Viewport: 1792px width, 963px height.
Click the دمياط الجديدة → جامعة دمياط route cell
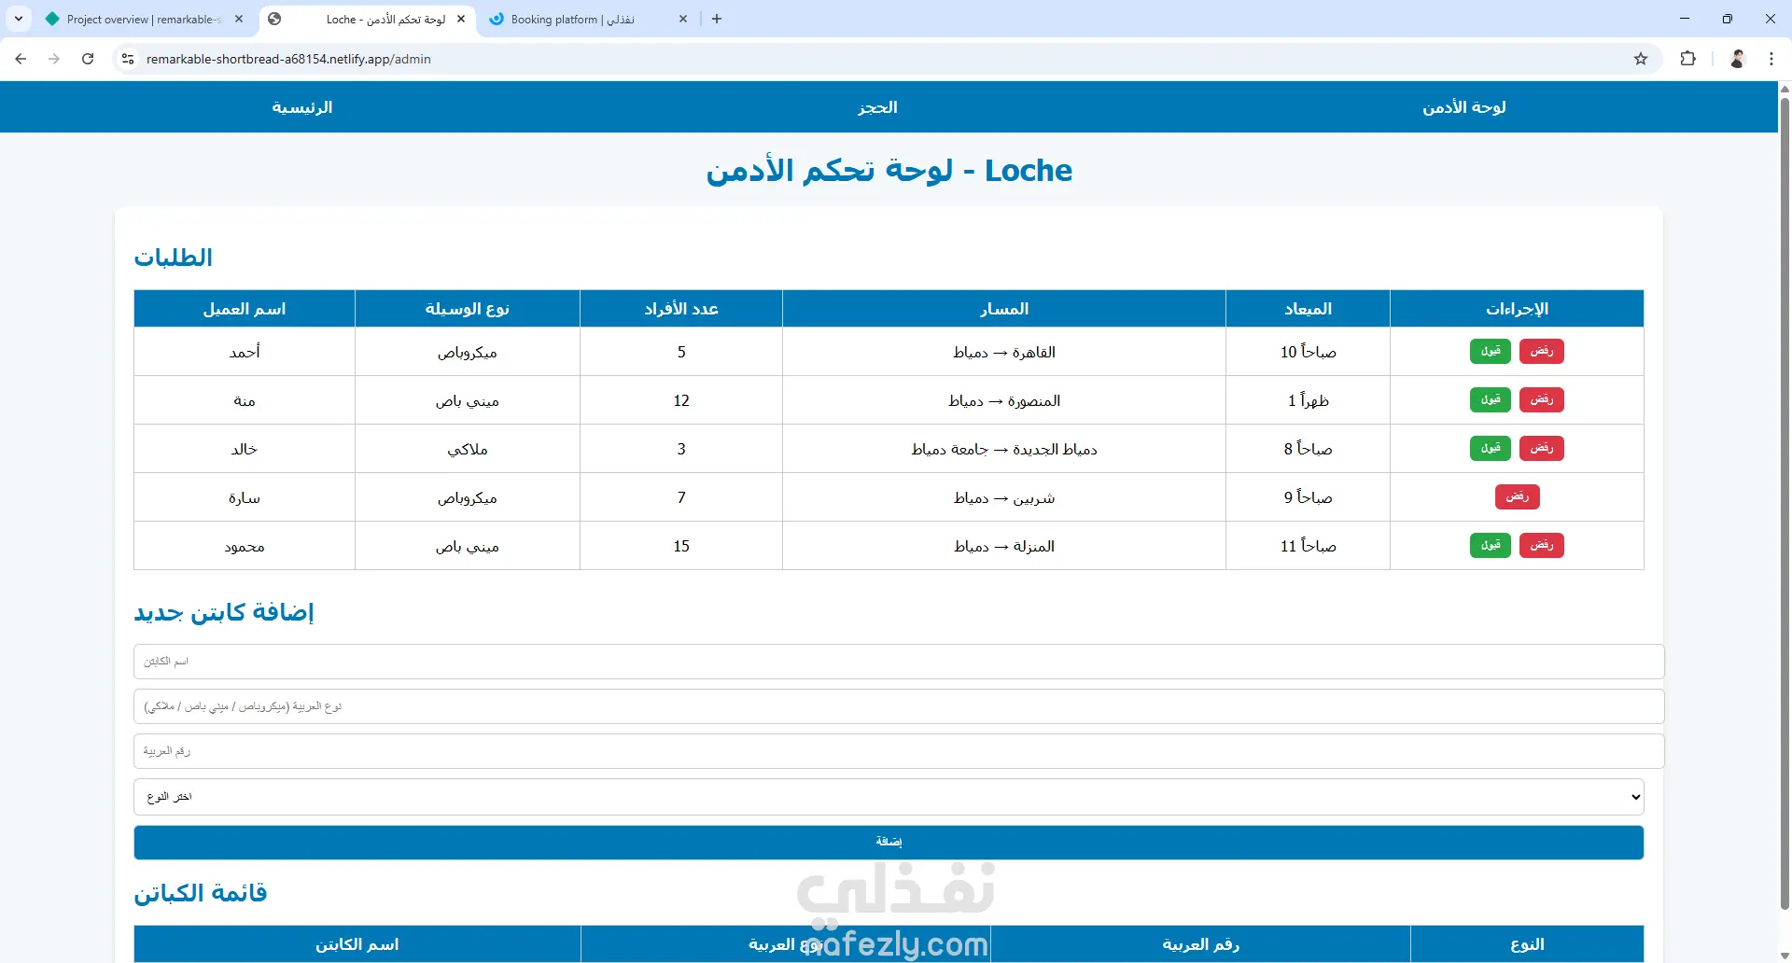click(x=1004, y=449)
